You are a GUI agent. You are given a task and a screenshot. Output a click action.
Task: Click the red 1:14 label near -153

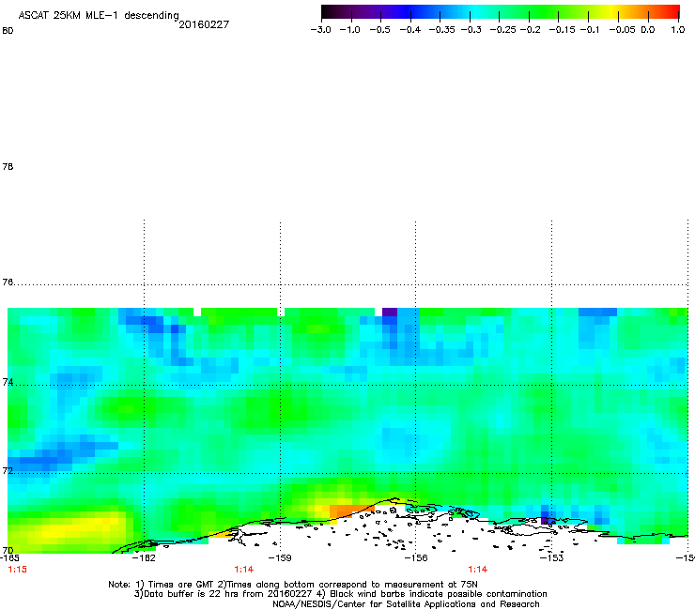coord(478,570)
